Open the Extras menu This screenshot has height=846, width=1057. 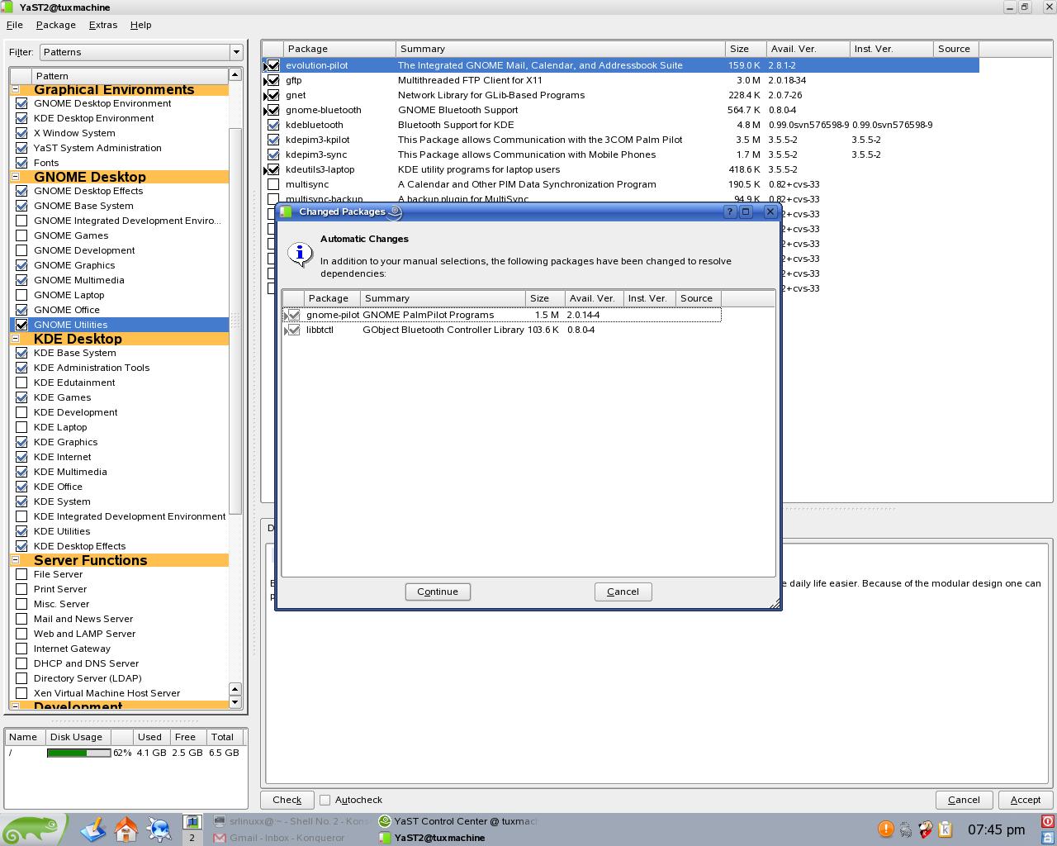click(x=103, y=25)
